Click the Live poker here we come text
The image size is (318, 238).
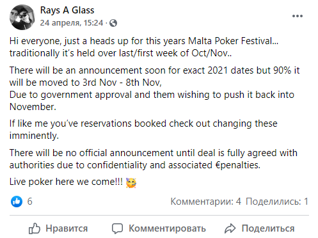pyautogui.click(x=66, y=182)
